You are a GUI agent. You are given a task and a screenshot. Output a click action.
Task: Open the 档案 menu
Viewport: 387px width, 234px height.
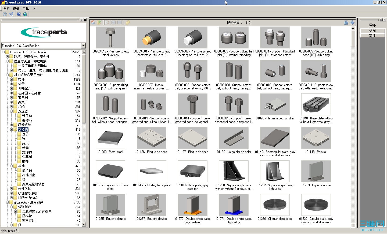coord(6,9)
